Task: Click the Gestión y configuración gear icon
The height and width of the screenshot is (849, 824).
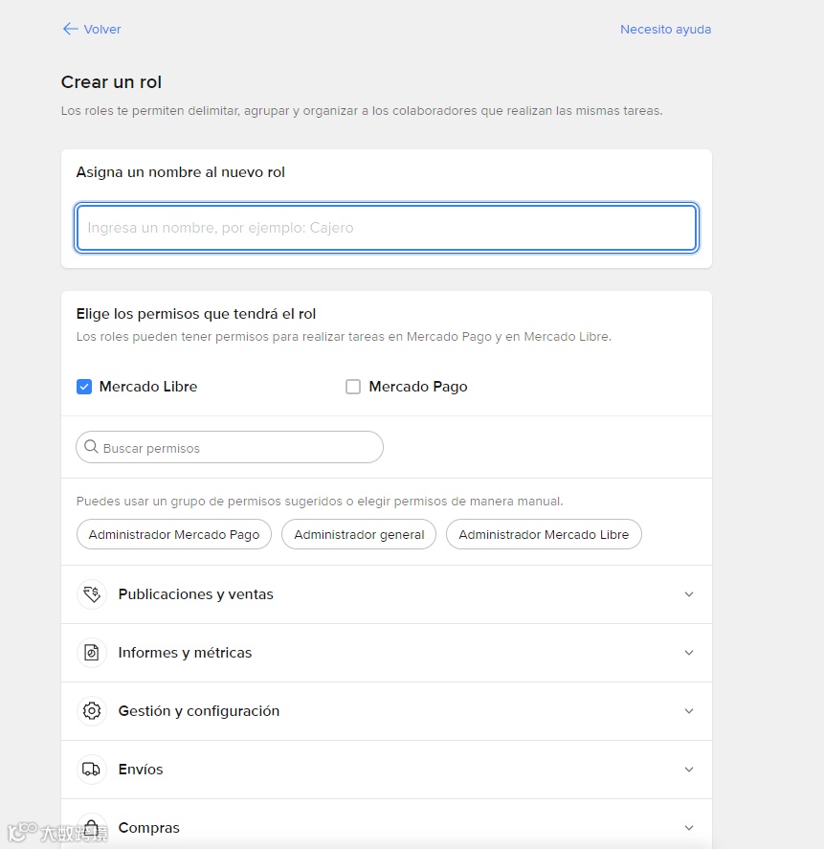Action: click(92, 711)
